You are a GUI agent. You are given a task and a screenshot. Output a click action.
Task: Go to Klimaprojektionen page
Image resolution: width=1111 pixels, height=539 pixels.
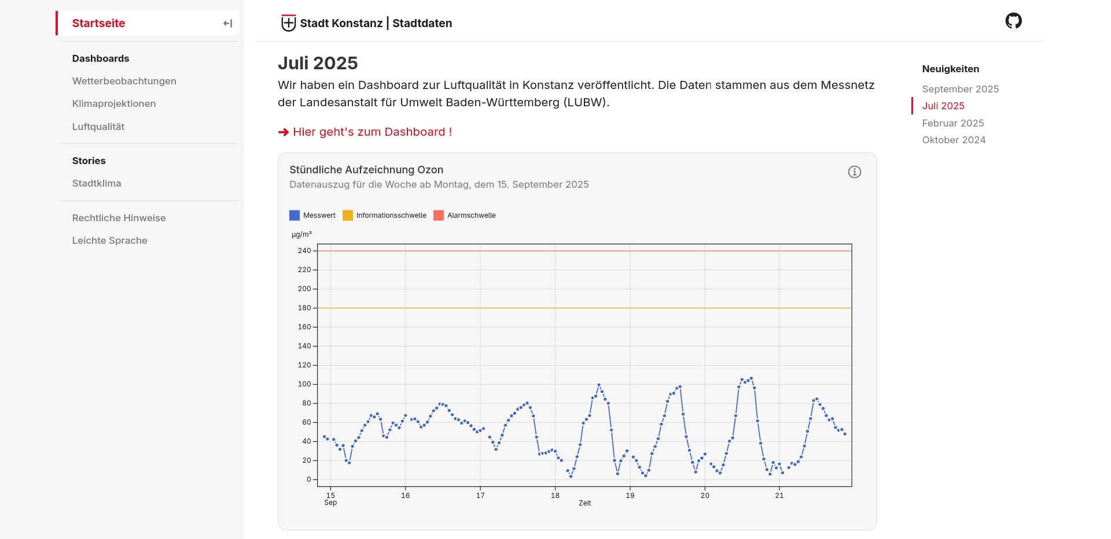click(114, 104)
